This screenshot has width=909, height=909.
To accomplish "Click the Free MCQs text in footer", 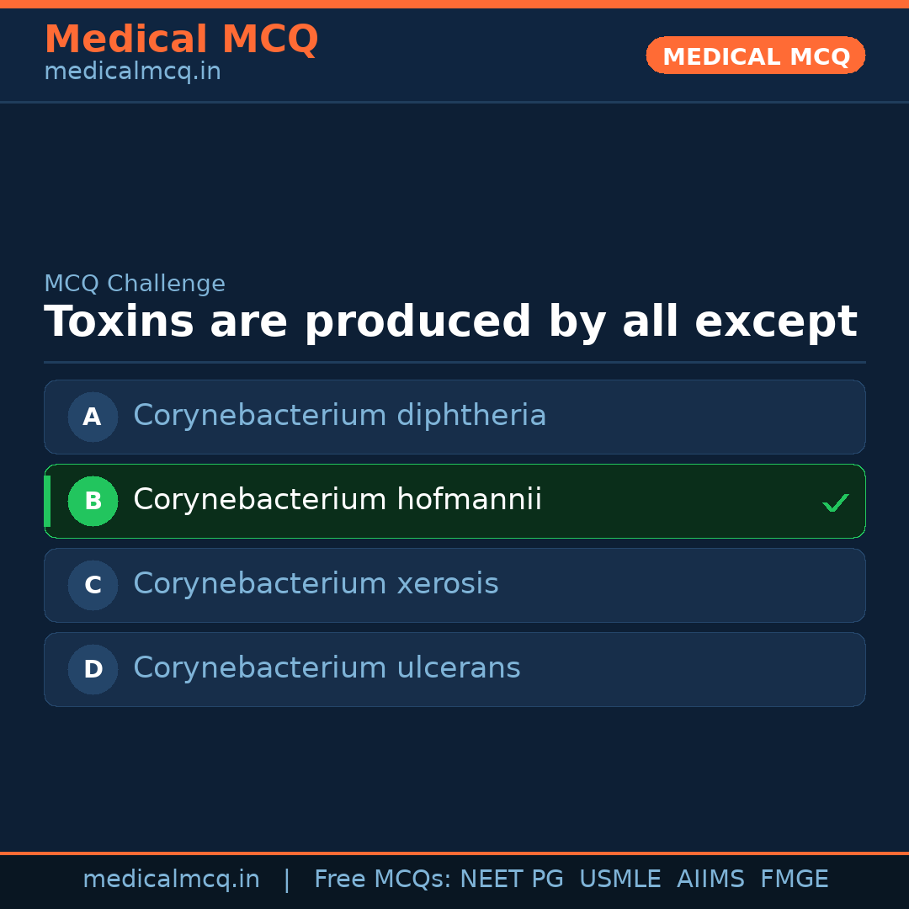I will pos(383,880).
